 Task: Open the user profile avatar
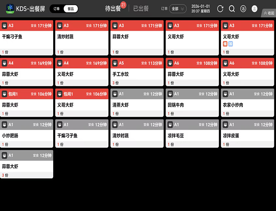click(x=254, y=9)
